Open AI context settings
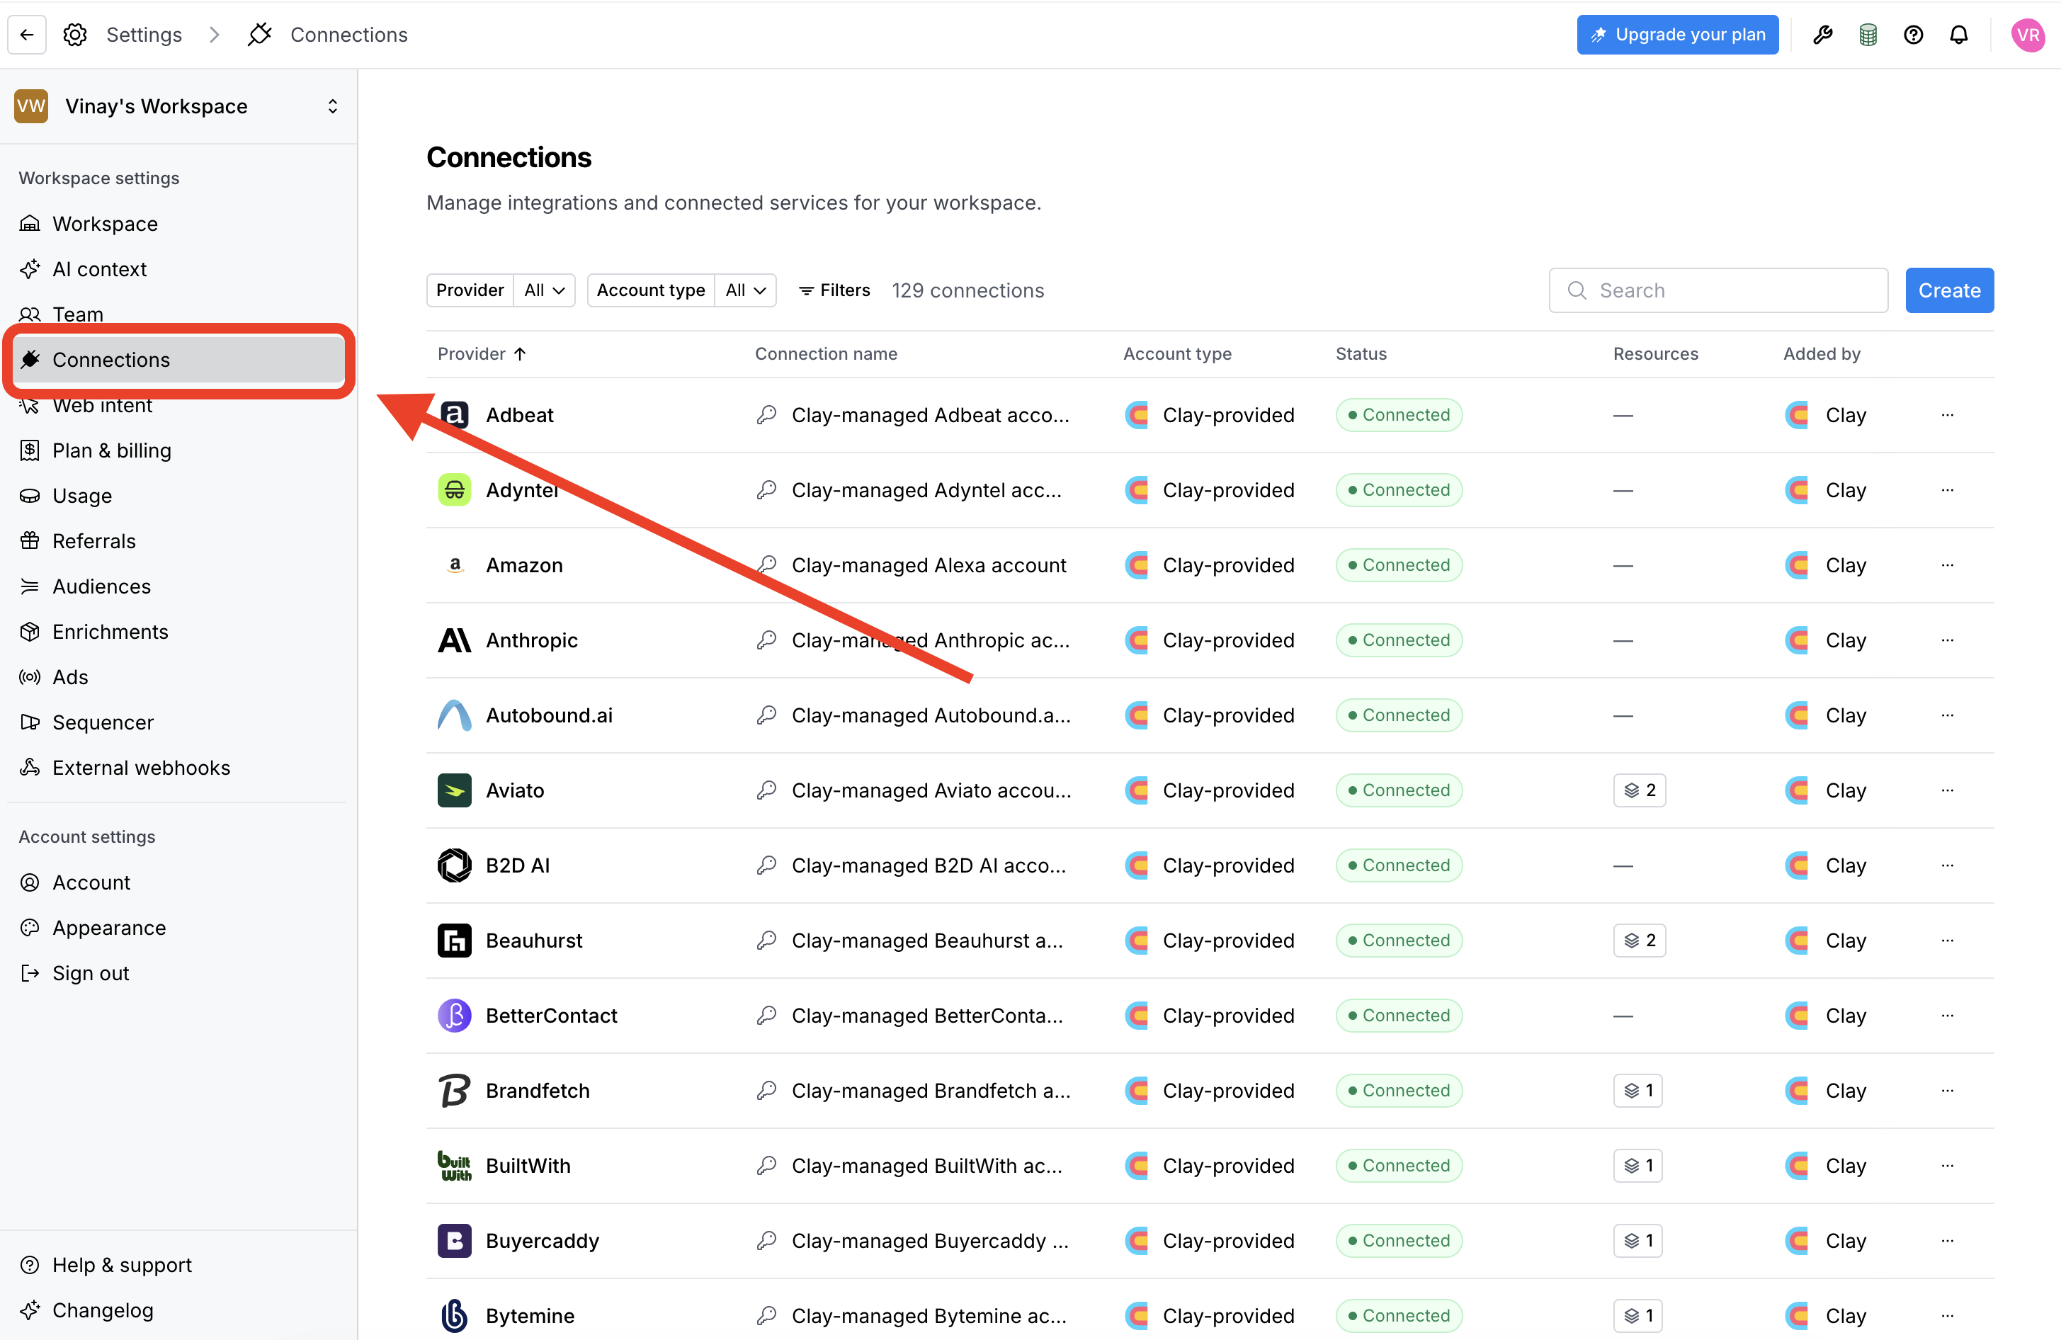The height and width of the screenshot is (1340, 2061). coord(178,268)
